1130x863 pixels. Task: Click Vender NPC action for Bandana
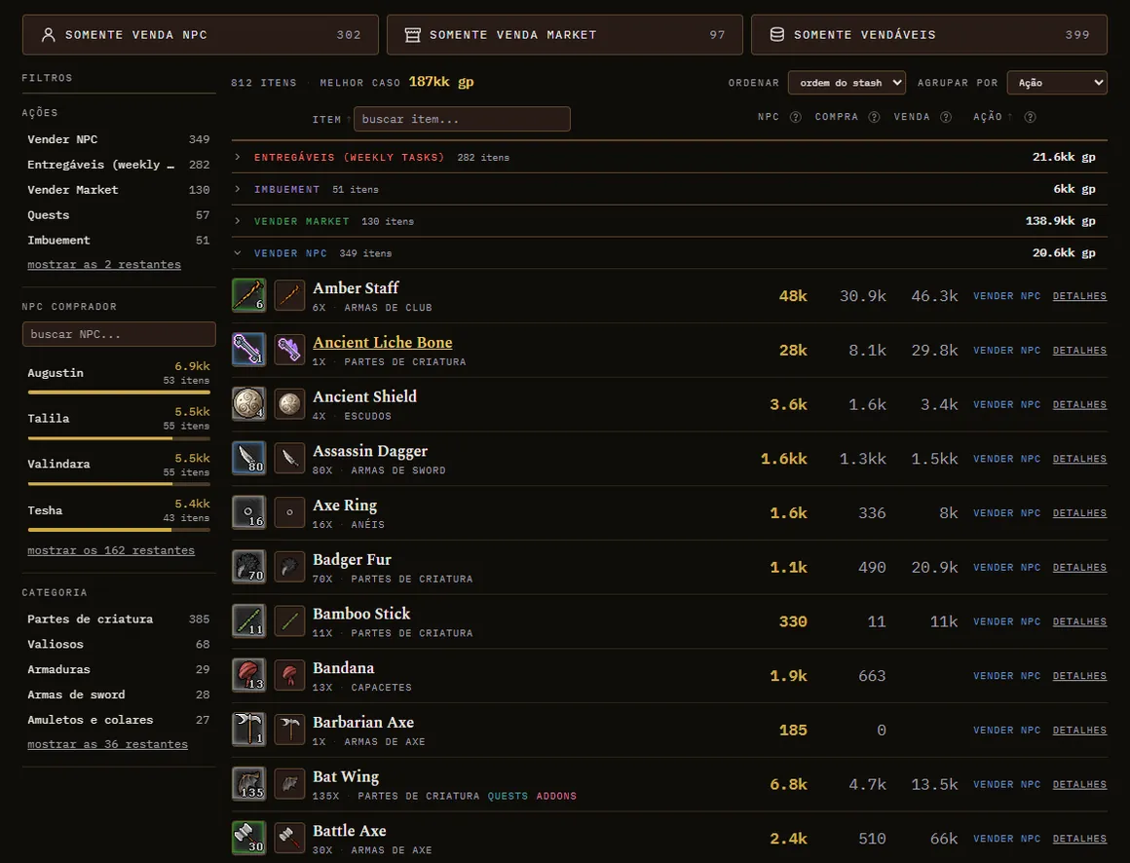[1006, 676]
